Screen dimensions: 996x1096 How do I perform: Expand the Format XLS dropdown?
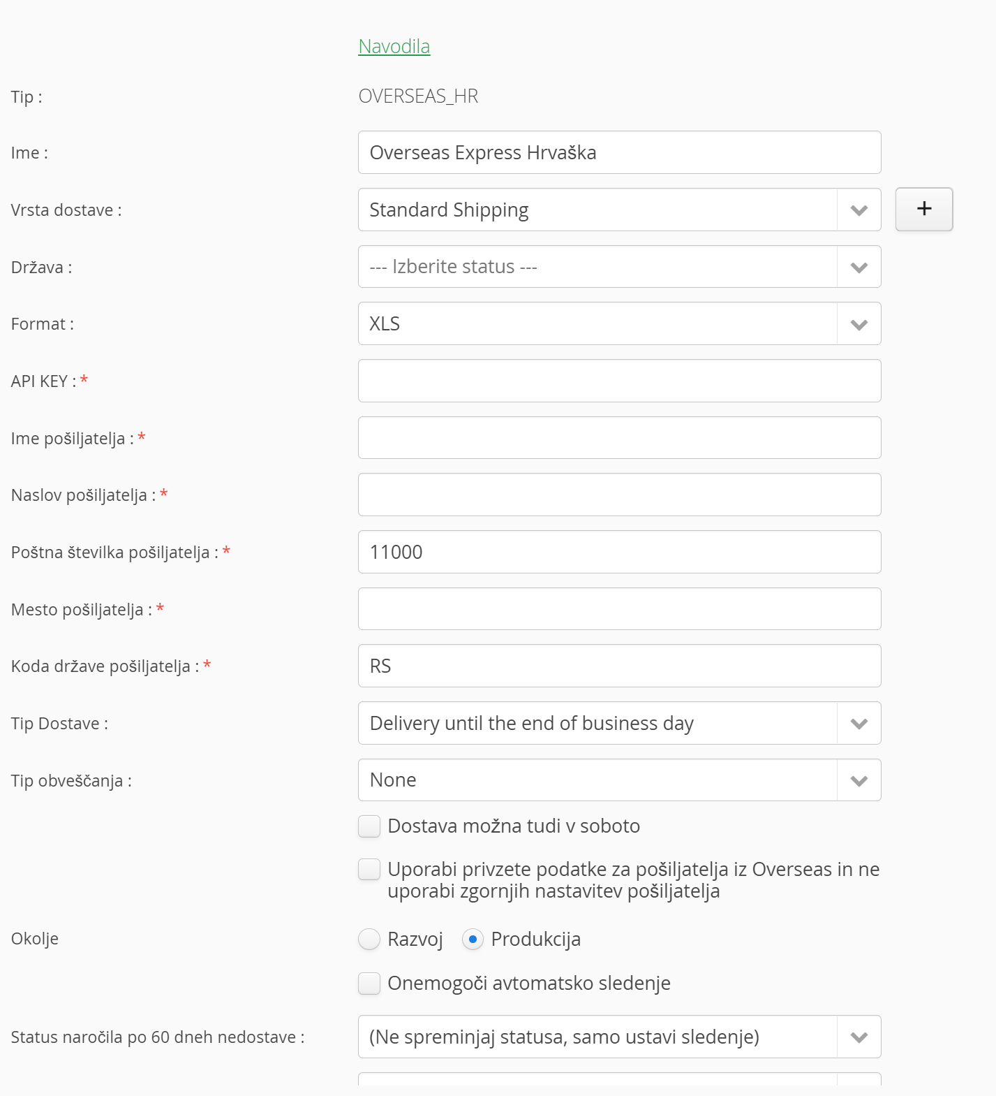[619, 323]
